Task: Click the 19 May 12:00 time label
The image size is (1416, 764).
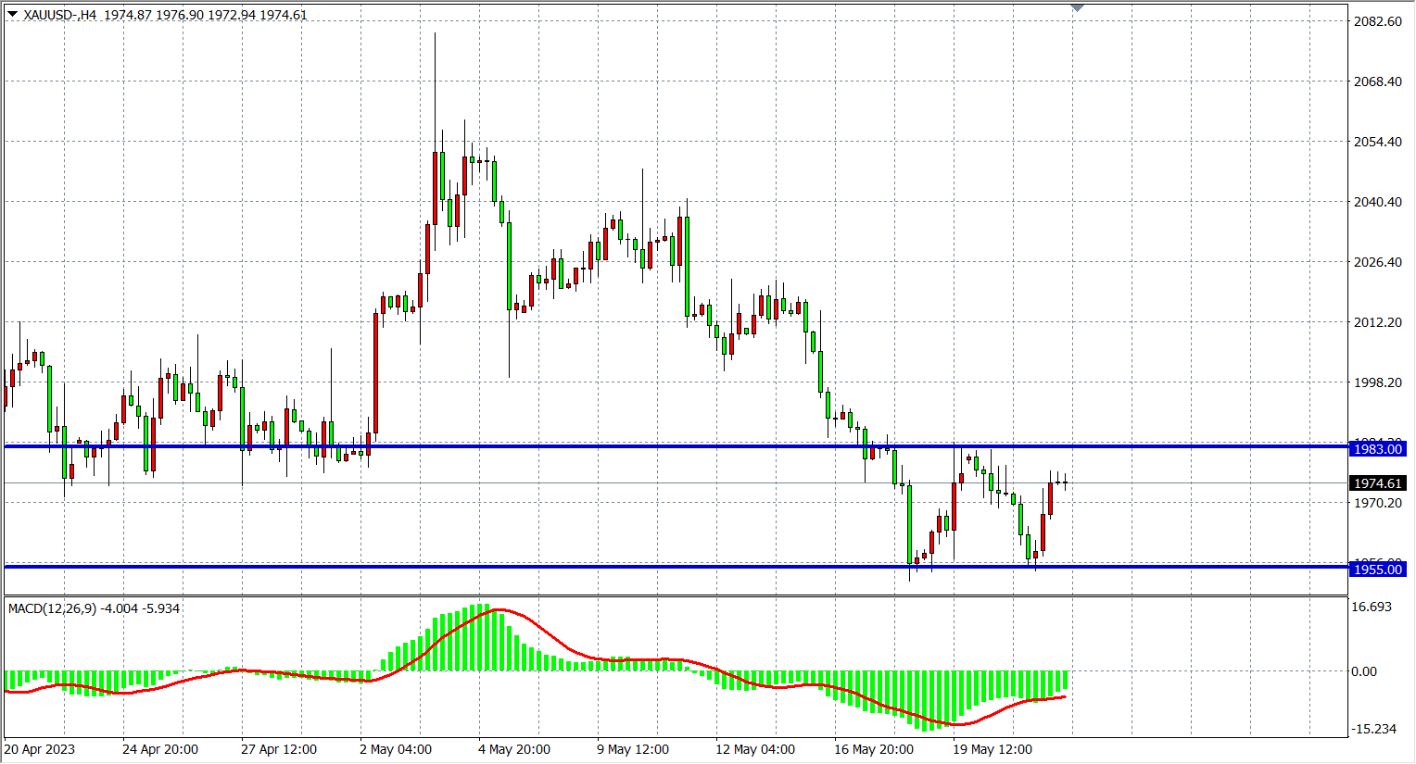Action: coord(992,749)
